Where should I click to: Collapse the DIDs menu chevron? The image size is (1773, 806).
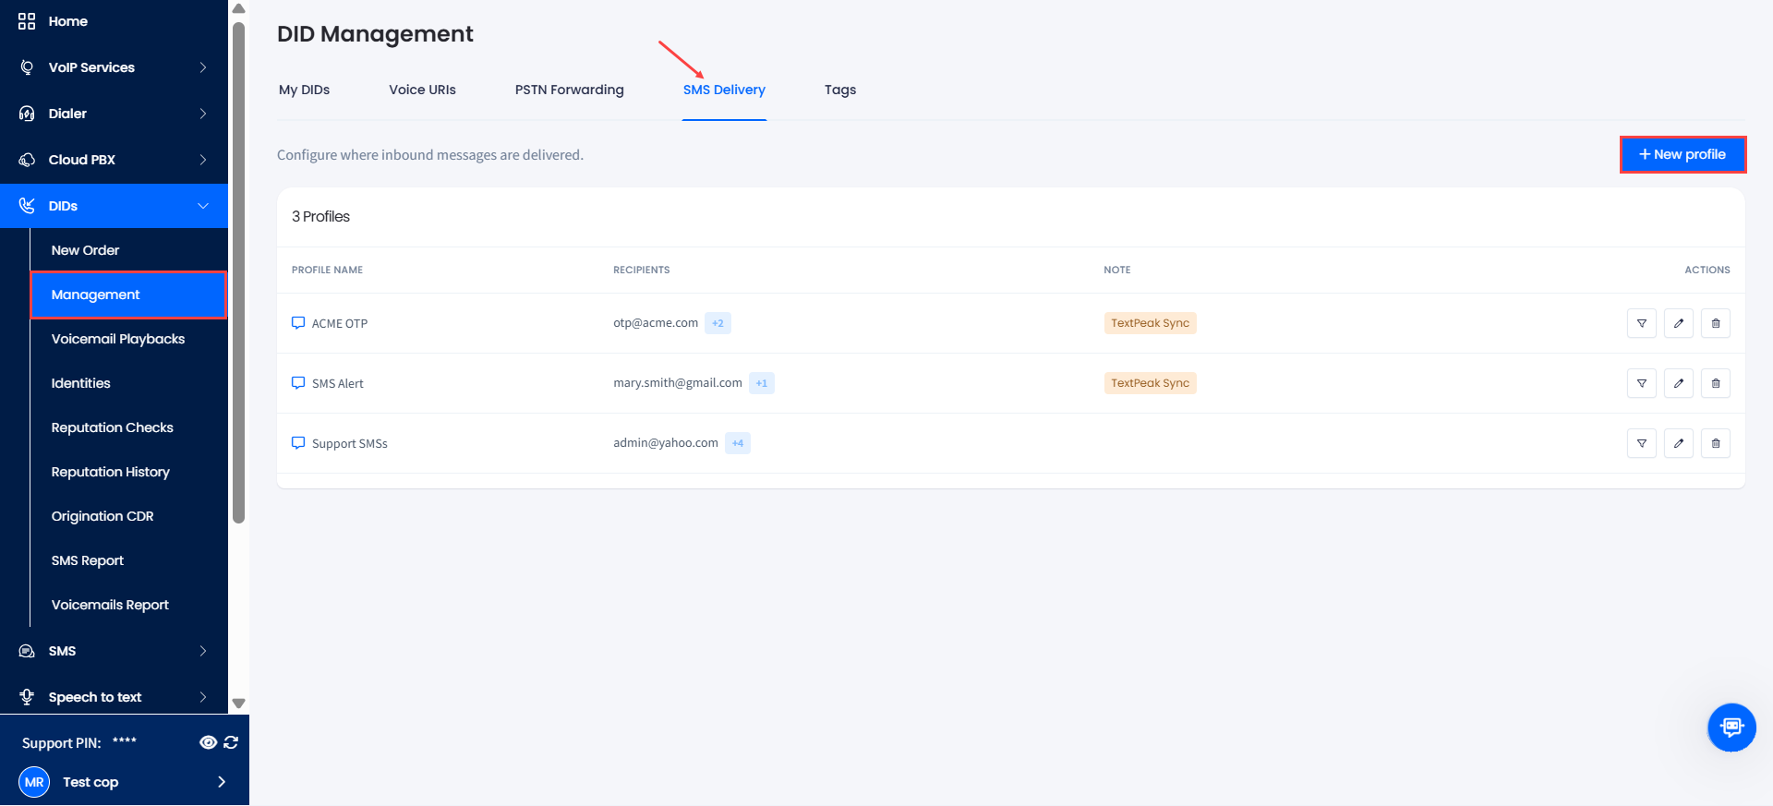pos(203,206)
